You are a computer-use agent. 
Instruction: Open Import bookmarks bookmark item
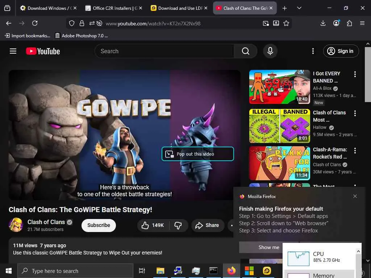[28, 36]
